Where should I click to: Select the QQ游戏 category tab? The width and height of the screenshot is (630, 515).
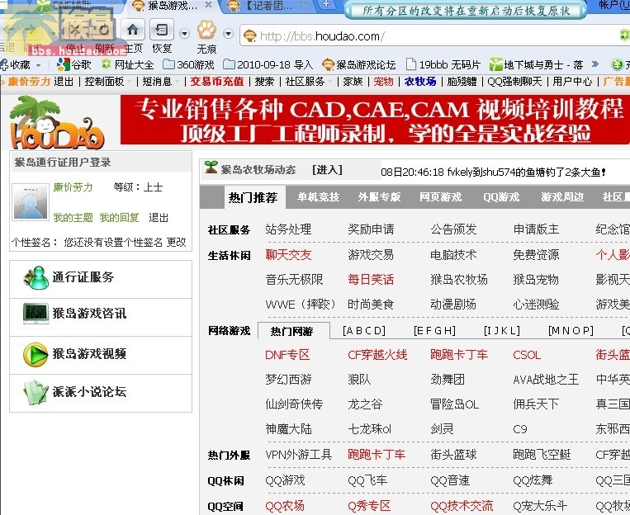point(501,197)
